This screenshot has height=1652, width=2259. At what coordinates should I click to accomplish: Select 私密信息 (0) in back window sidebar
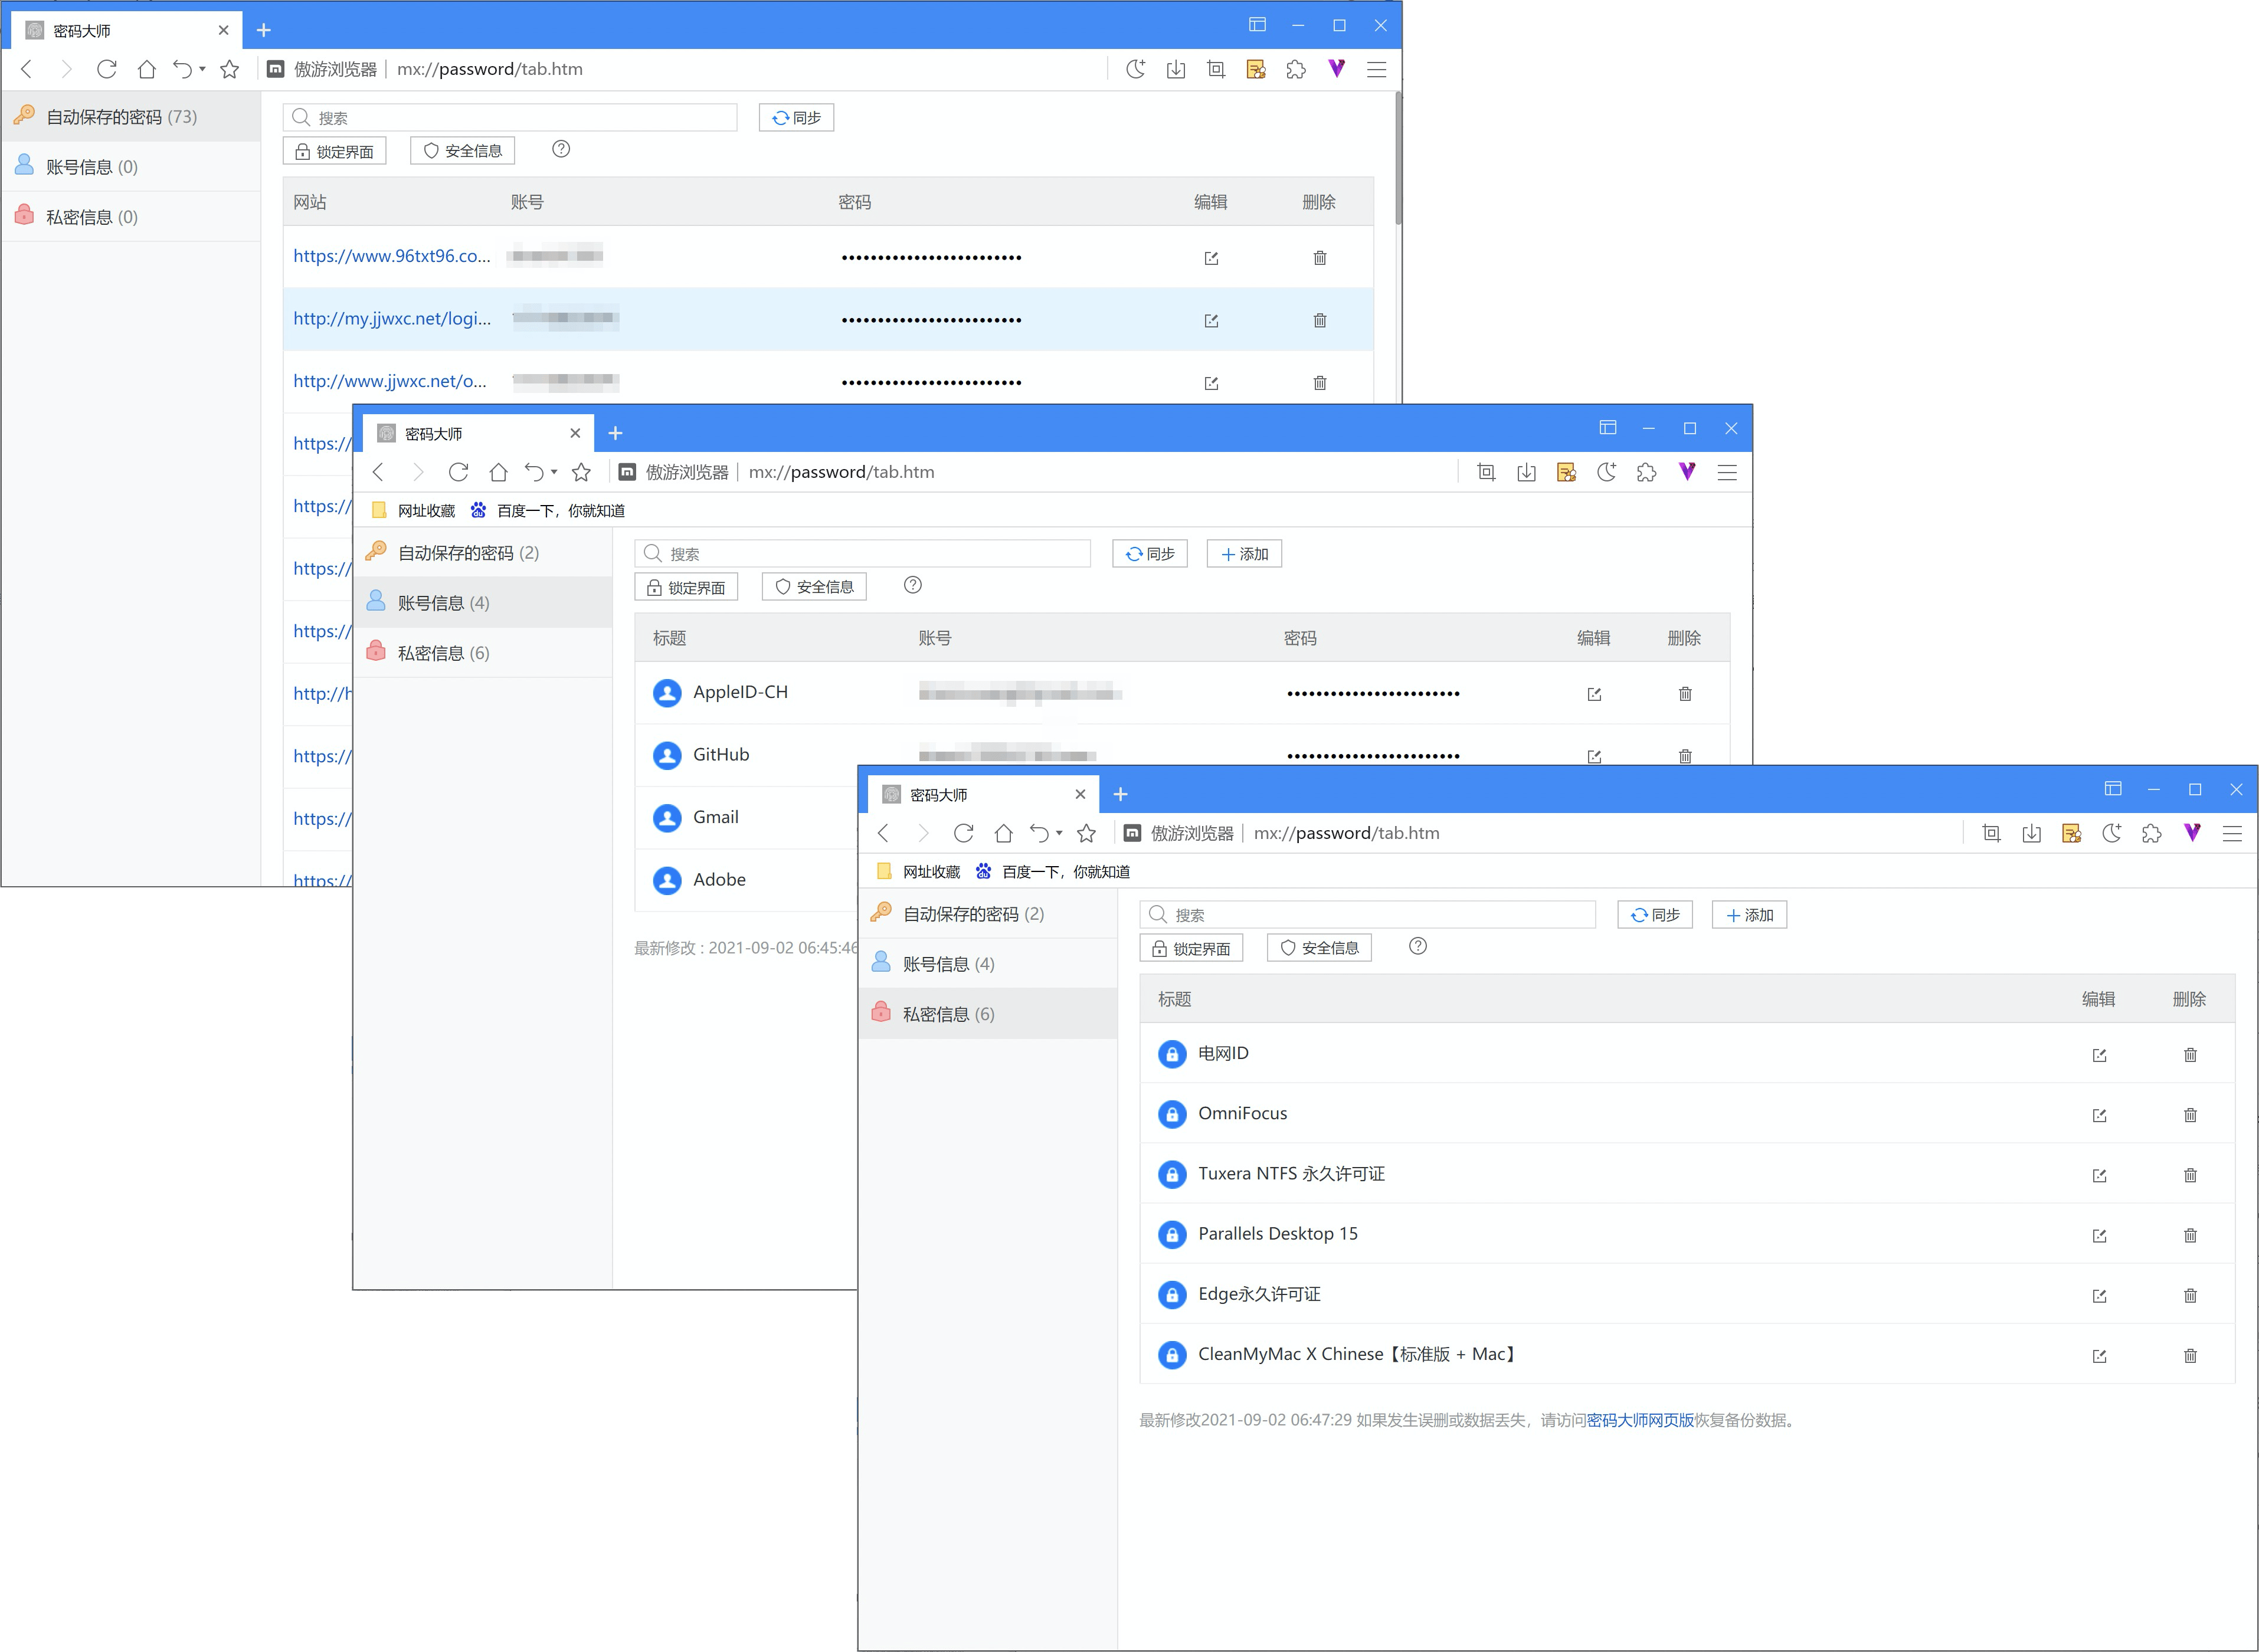(131, 217)
